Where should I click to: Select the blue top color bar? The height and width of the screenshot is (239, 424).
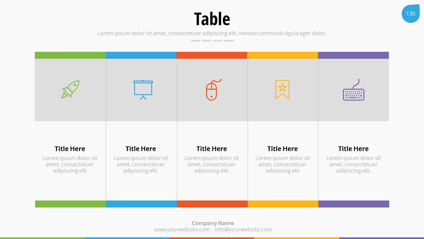(x=141, y=55)
